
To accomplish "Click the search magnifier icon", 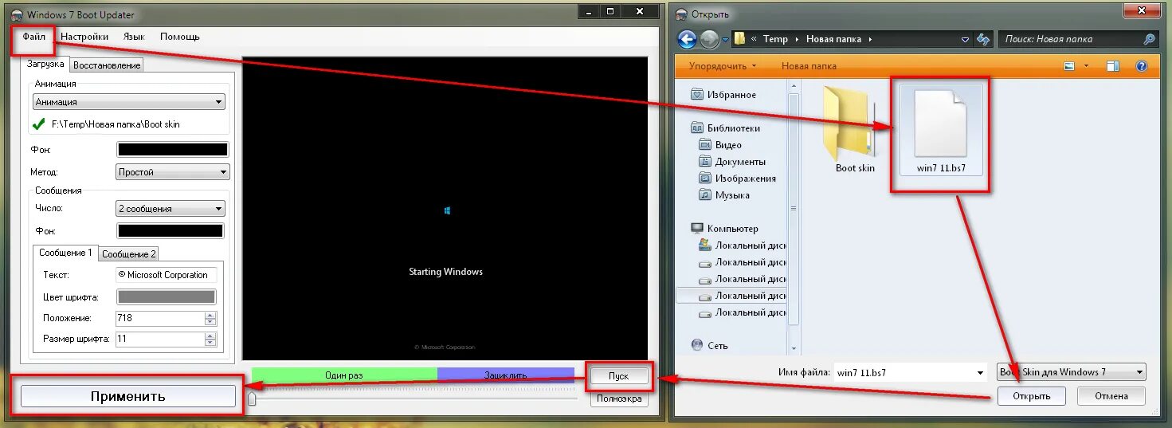I will point(1149,39).
